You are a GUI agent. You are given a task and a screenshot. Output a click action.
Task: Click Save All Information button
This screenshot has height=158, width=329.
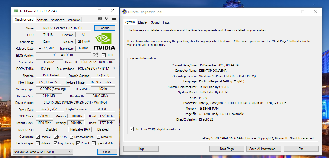tap(264, 149)
